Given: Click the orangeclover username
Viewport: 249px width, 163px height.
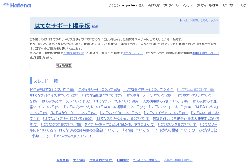Looking at the screenshot, I should pos(129,5).
